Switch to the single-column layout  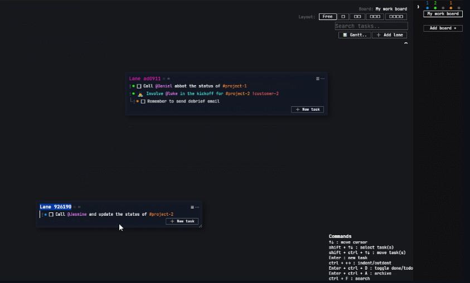coord(343,17)
